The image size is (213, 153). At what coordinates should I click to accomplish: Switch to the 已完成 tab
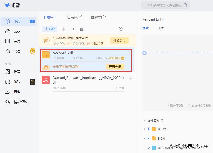pos(72,17)
